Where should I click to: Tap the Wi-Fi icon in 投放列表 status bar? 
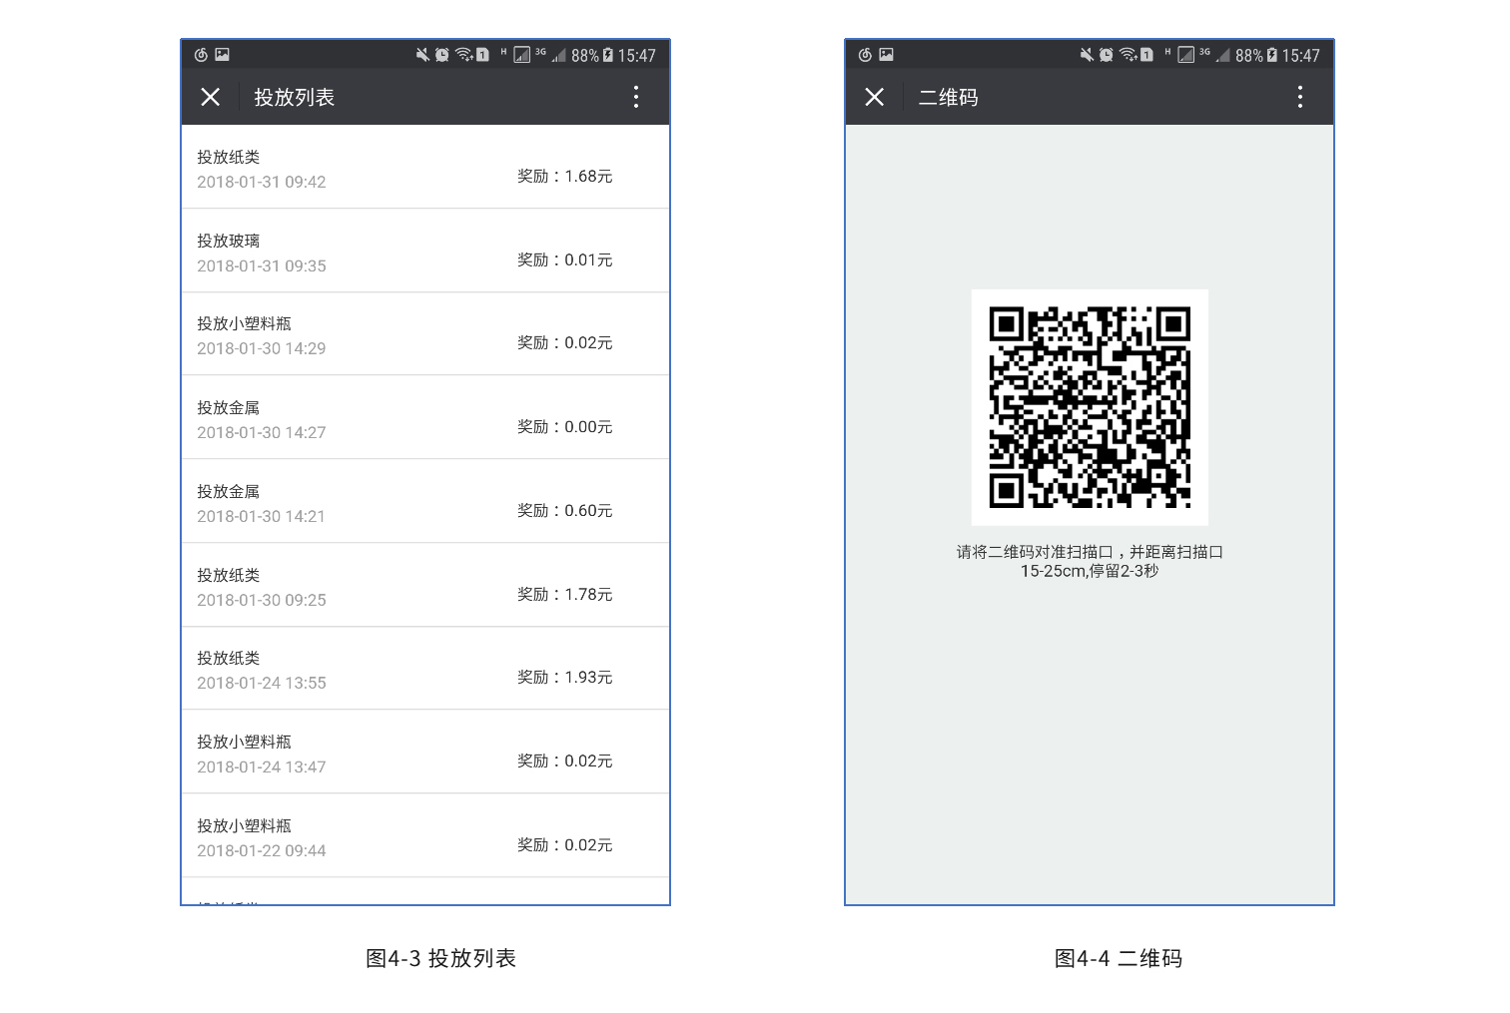click(463, 55)
